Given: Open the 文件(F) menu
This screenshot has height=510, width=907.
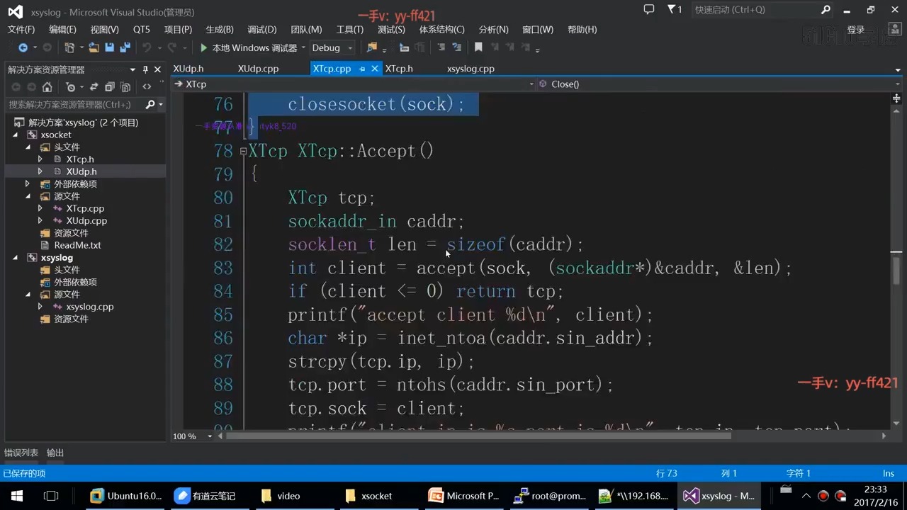Looking at the screenshot, I should [x=21, y=29].
